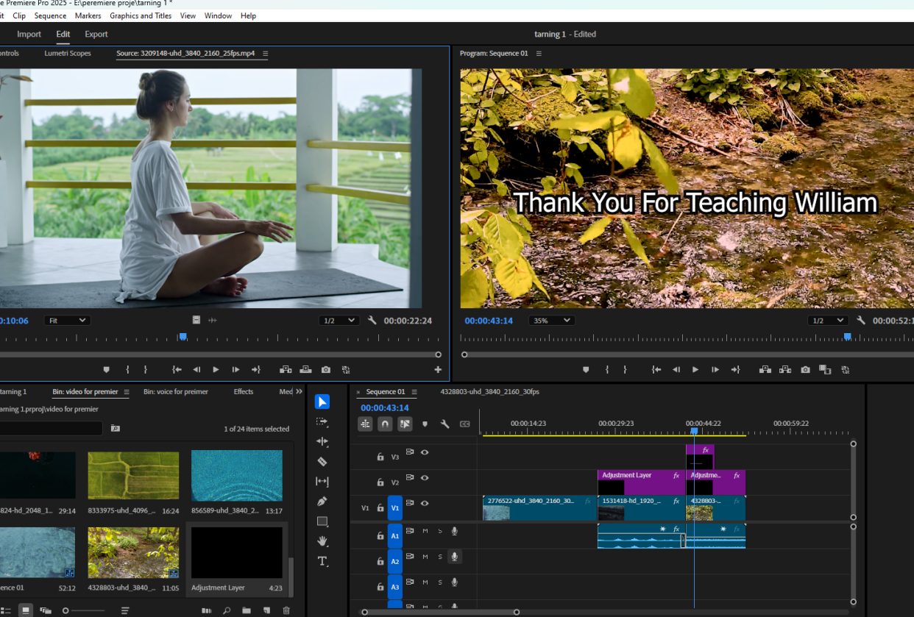The image size is (914, 617).
Task: Open timeline display settings wrench
Action: pos(444,424)
